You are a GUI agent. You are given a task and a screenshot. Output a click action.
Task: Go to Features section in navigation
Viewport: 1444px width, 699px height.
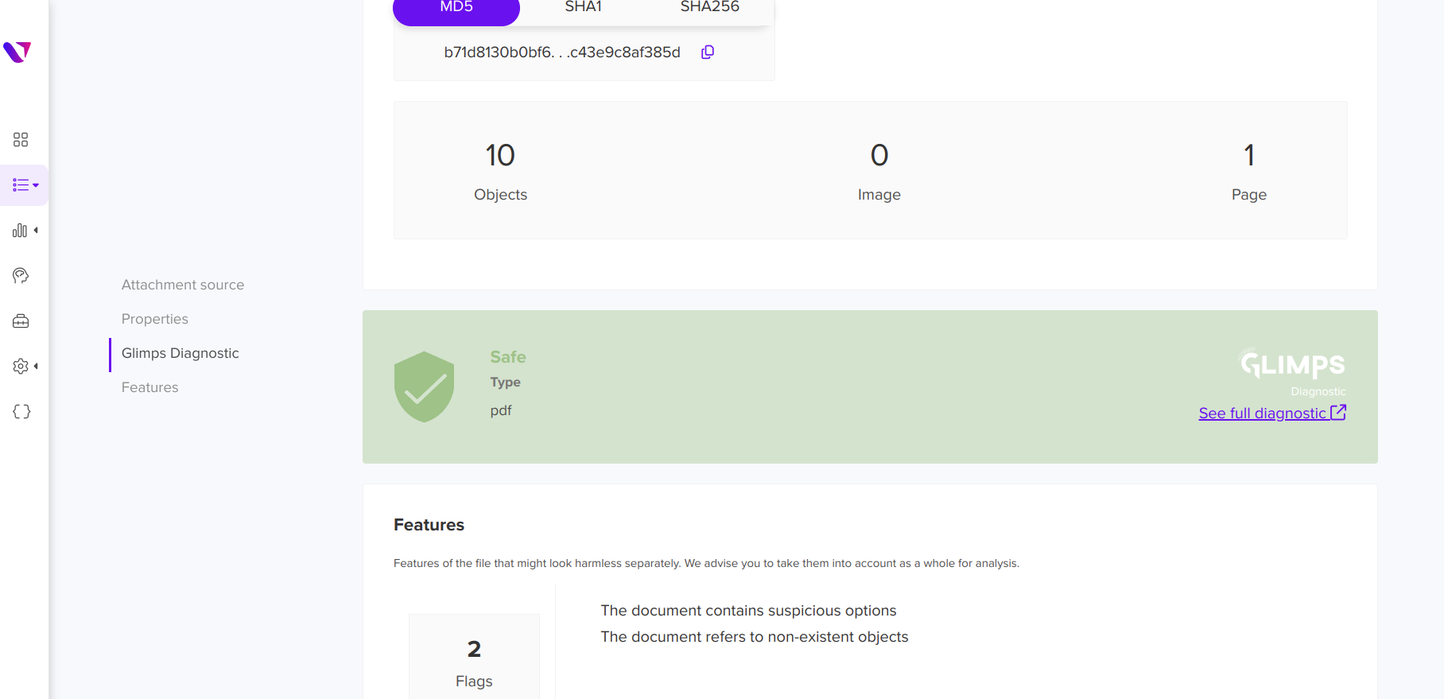pos(150,387)
